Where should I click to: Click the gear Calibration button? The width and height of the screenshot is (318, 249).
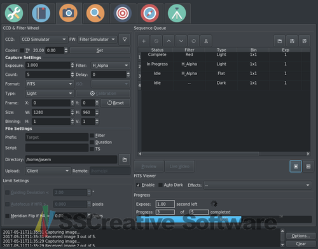[103, 94]
